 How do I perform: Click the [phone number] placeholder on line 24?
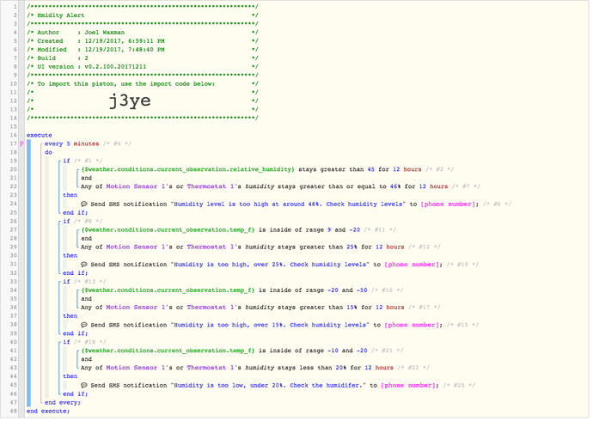(448, 204)
